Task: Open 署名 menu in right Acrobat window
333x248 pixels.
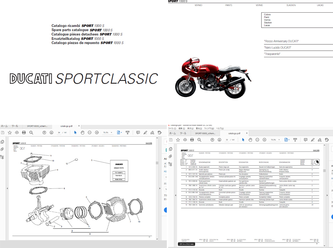Action: point(199,128)
